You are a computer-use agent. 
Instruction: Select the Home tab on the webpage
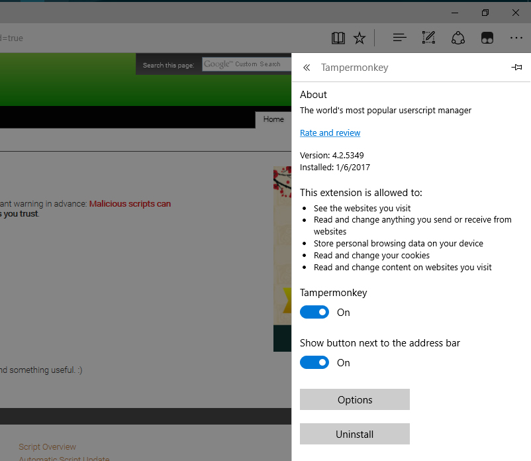pyautogui.click(x=273, y=119)
